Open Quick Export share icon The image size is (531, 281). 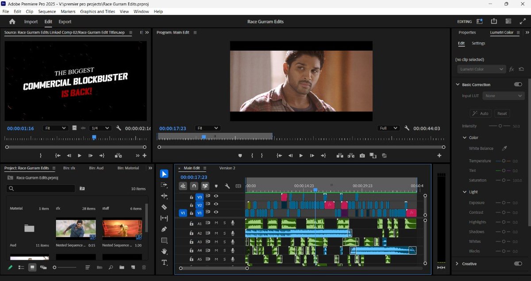[x=494, y=21]
